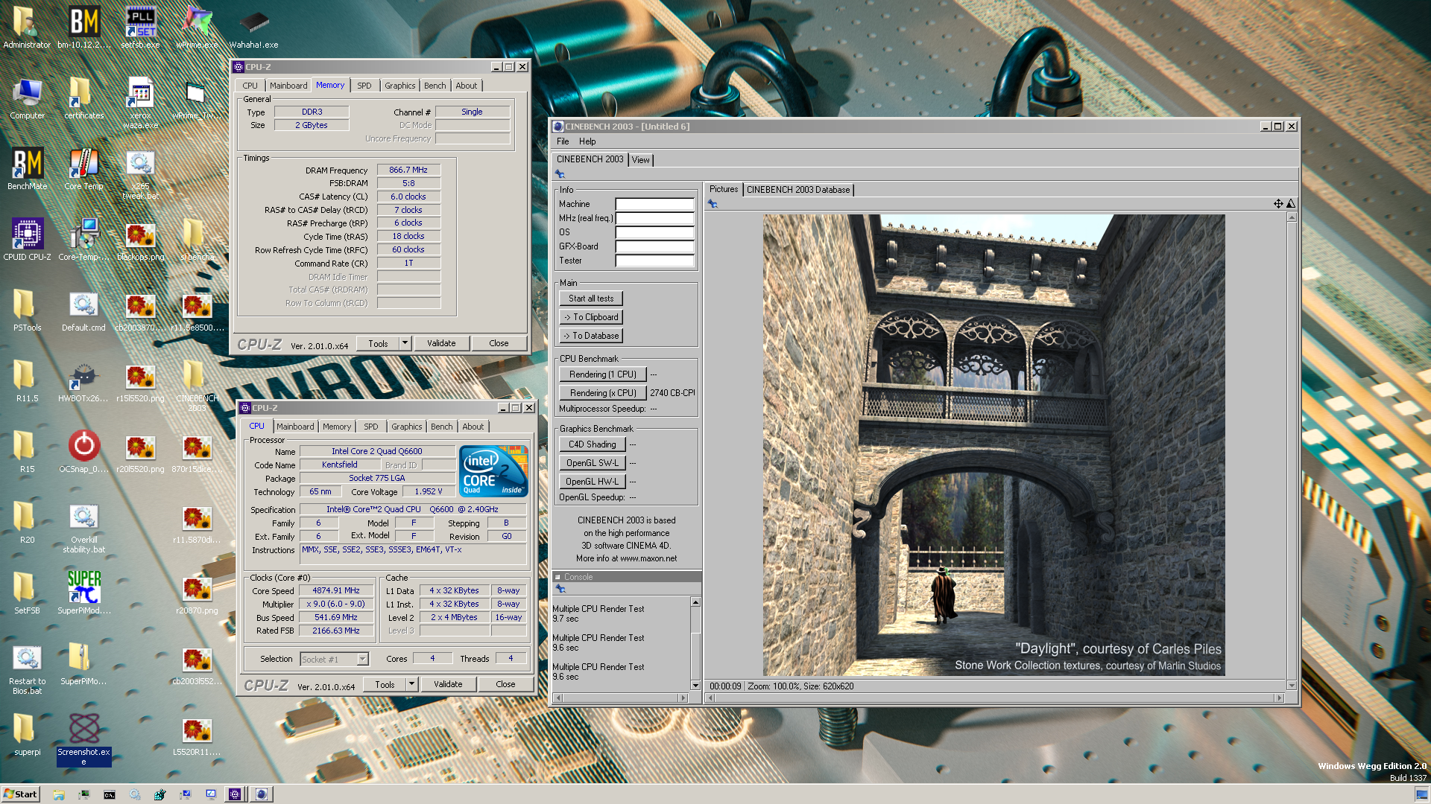Open the R20 folder icon

click(28, 521)
